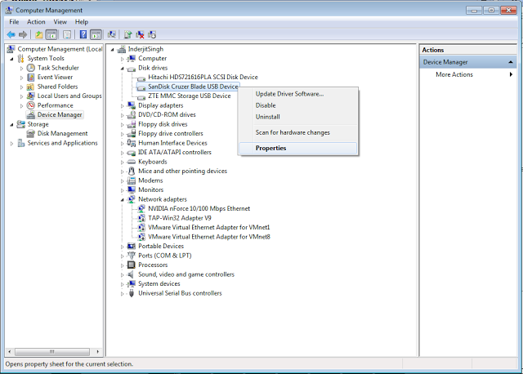Screen dimensions: 523x374
Task: Expand the Local Users and Groups arrow
Action: (22, 96)
